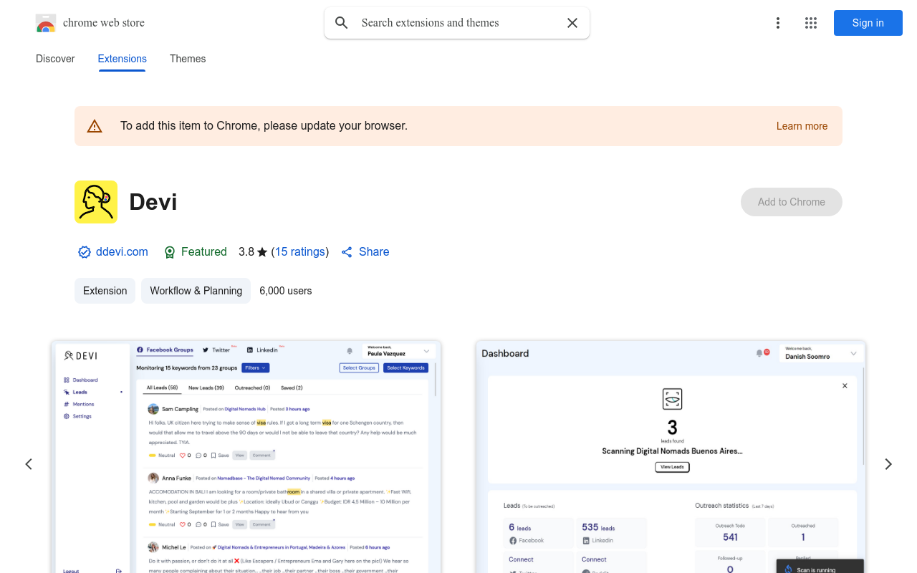Click the '6,000 users' text
Viewport: 917px width, 573px height.
[x=286, y=291]
